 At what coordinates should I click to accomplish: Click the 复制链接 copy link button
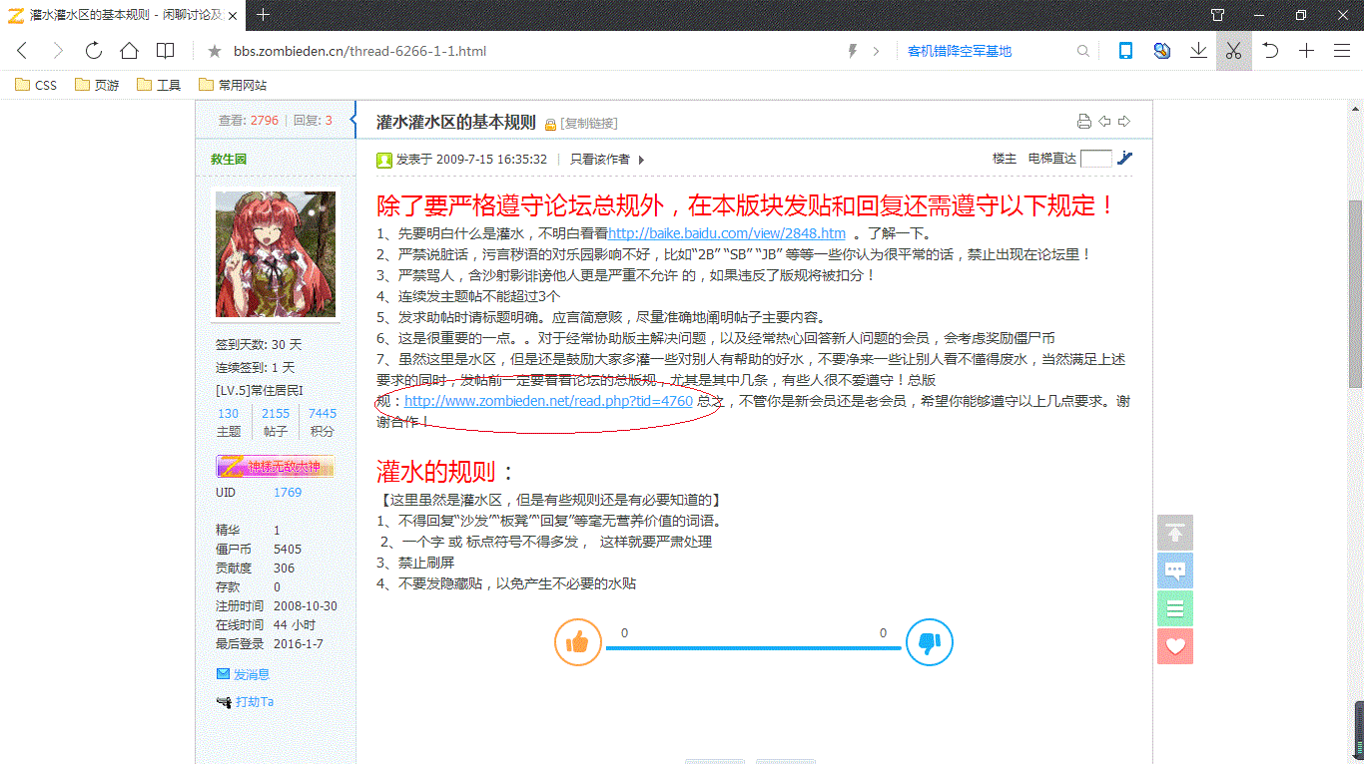click(589, 123)
